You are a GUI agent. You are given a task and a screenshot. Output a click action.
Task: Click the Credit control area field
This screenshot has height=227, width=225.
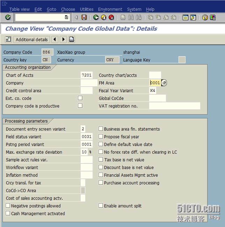click(x=86, y=90)
